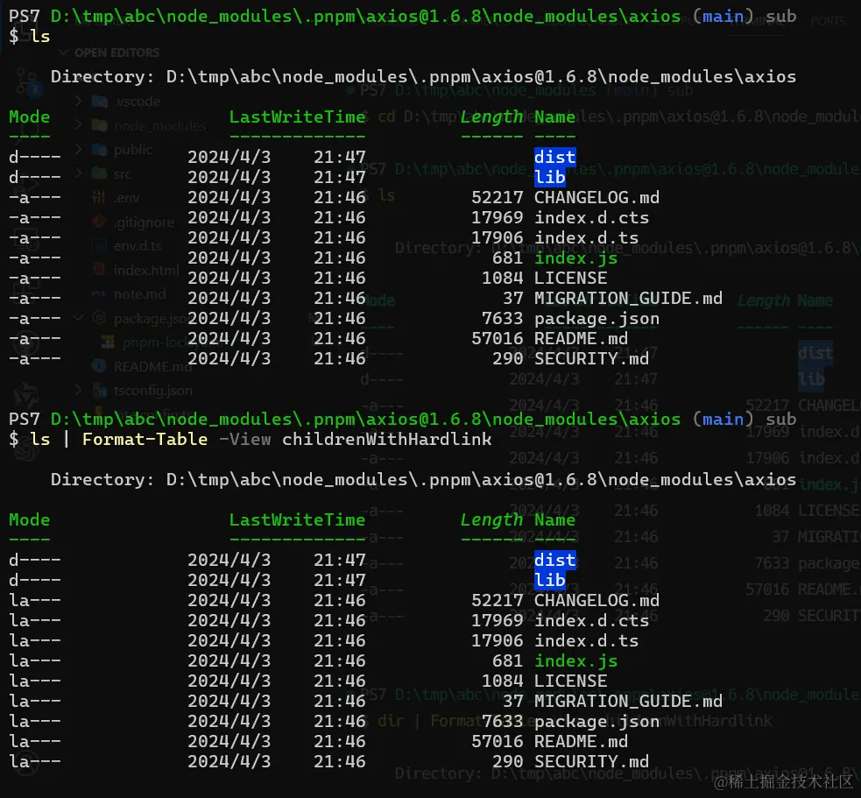This screenshot has height=798, width=861.
Task: Click '-View' parameter in second command
Action: tap(245, 439)
